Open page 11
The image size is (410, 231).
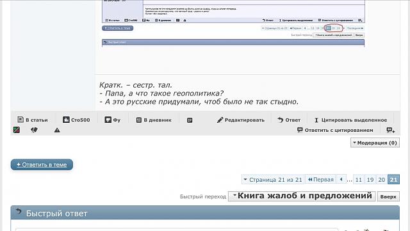pos(359,180)
